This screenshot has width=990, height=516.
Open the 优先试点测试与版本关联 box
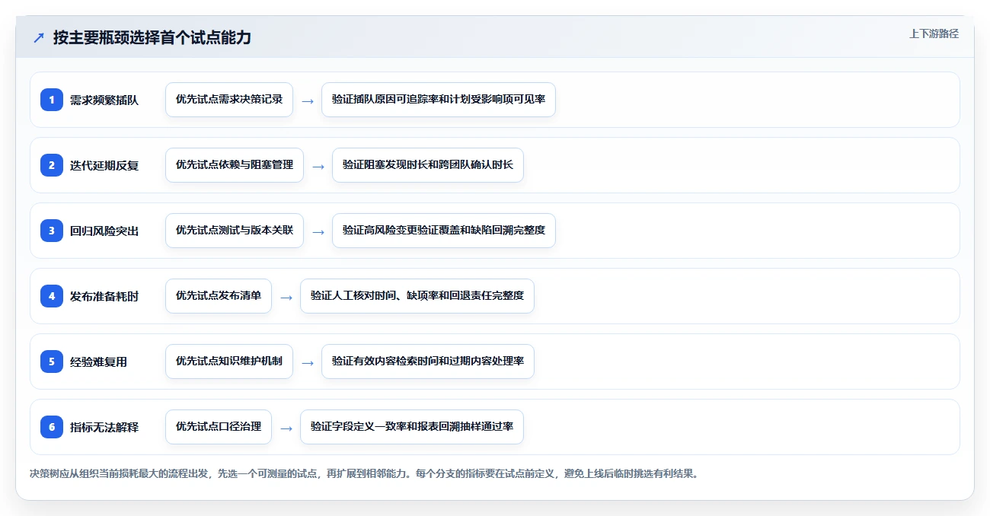(235, 231)
